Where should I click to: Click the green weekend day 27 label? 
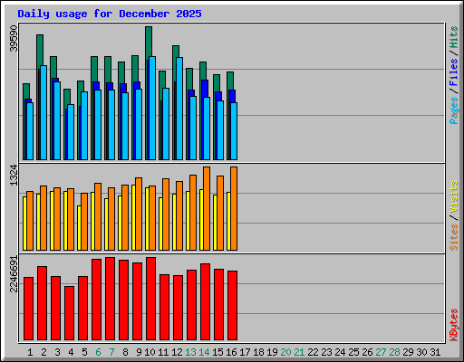[381, 352]
